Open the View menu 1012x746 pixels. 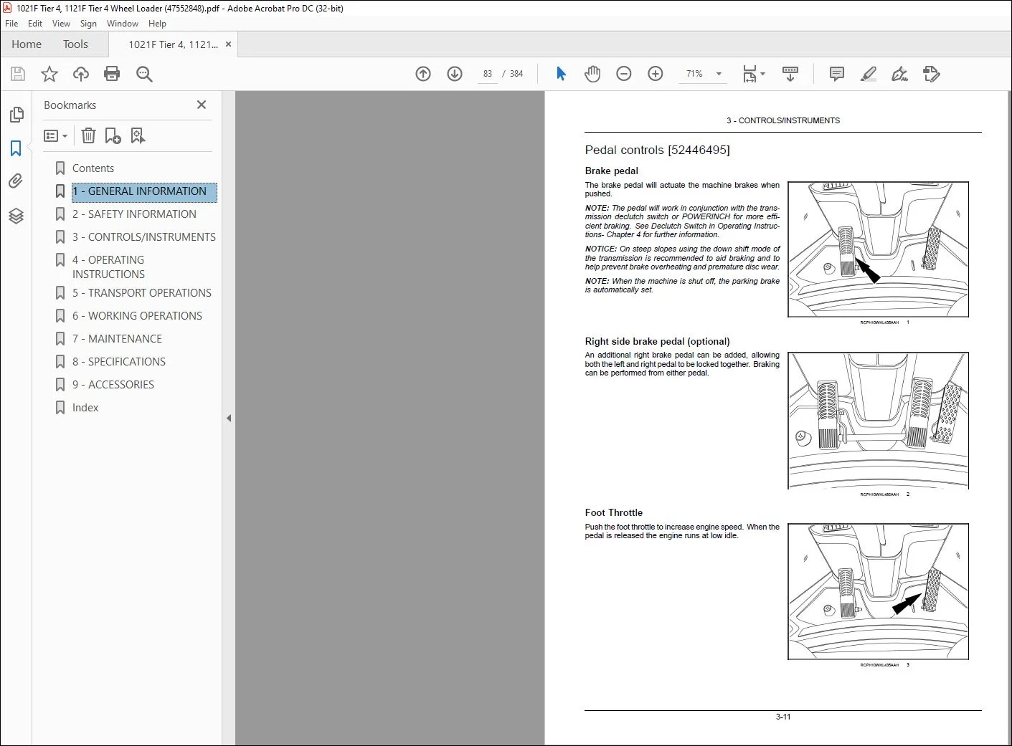61,24
